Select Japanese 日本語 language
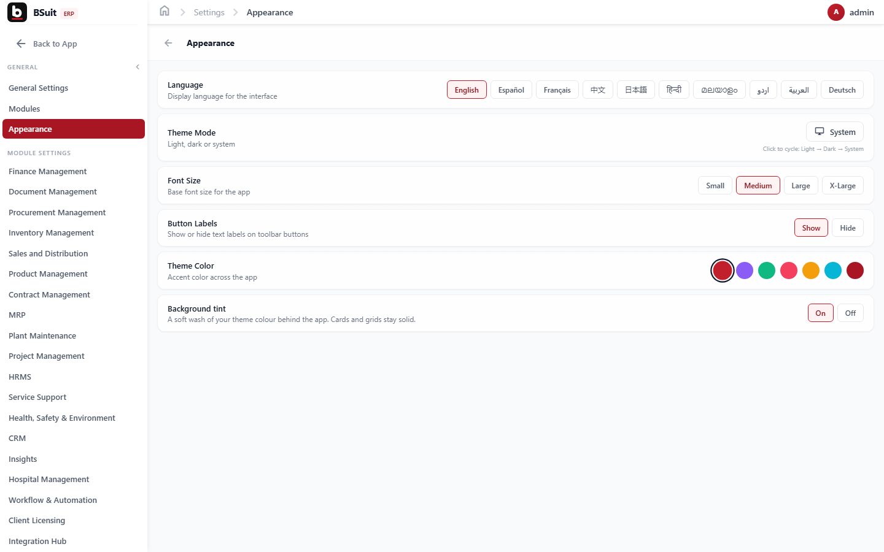Viewport: 884px width, 552px height. point(636,90)
